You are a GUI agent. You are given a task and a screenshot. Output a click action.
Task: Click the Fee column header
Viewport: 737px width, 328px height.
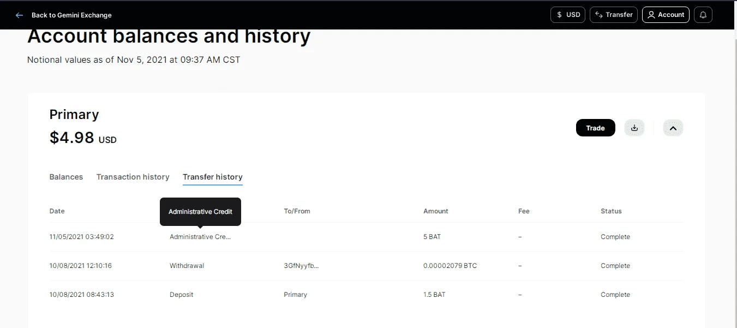click(x=524, y=211)
